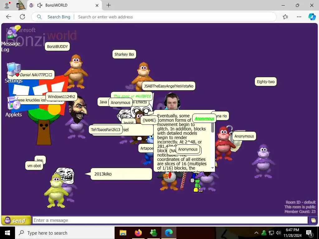
Task: Click the address bar search field
Action: [x=154, y=17]
